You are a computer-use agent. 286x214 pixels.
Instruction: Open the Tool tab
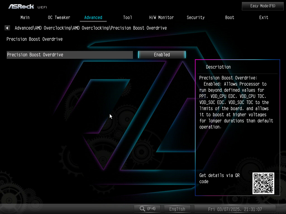coord(127,18)
